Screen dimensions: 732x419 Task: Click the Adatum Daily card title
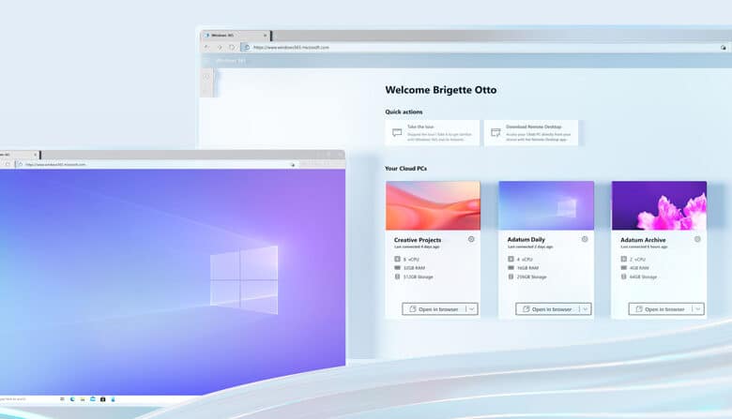pos(526,240)
